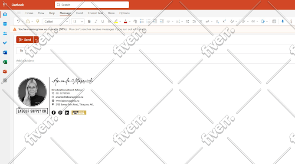Clear formatting icon

click(135, 21)
